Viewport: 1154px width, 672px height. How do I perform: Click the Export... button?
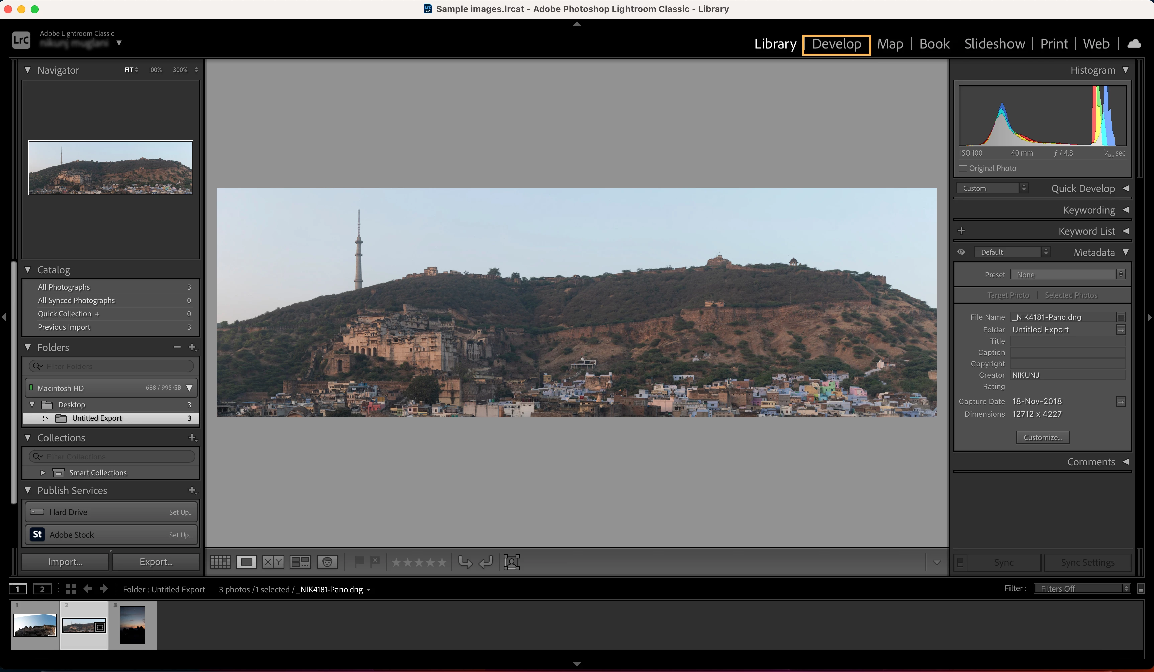click(x=156, y=562)
